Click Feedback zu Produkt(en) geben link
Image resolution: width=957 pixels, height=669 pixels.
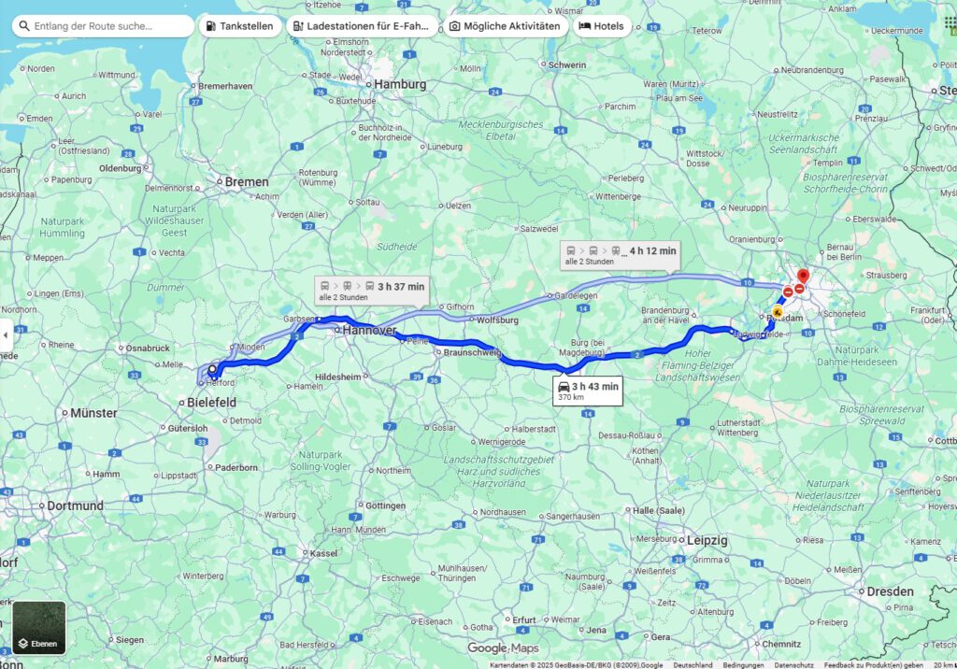(873, 664)
